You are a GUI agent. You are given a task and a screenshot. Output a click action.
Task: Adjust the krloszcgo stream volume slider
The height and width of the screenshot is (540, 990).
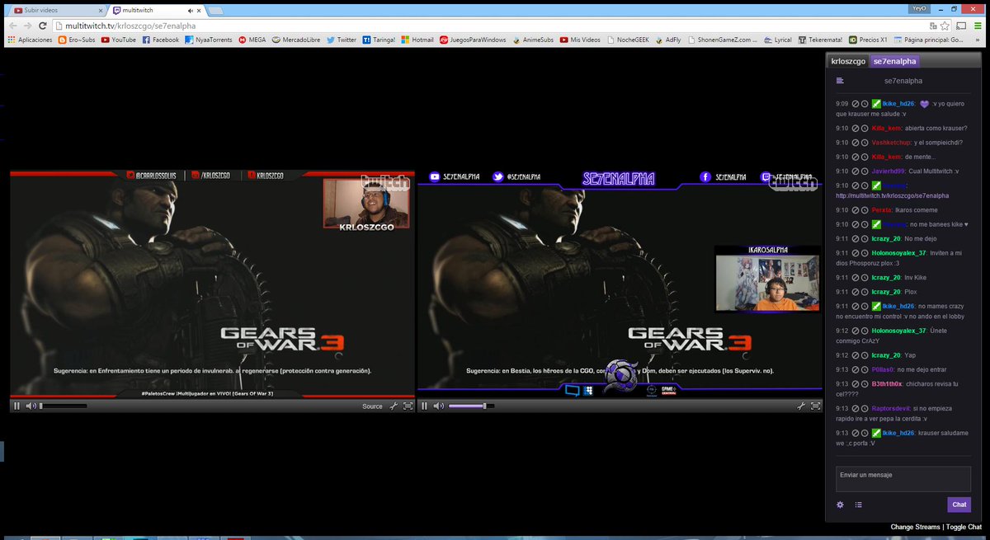63,406
